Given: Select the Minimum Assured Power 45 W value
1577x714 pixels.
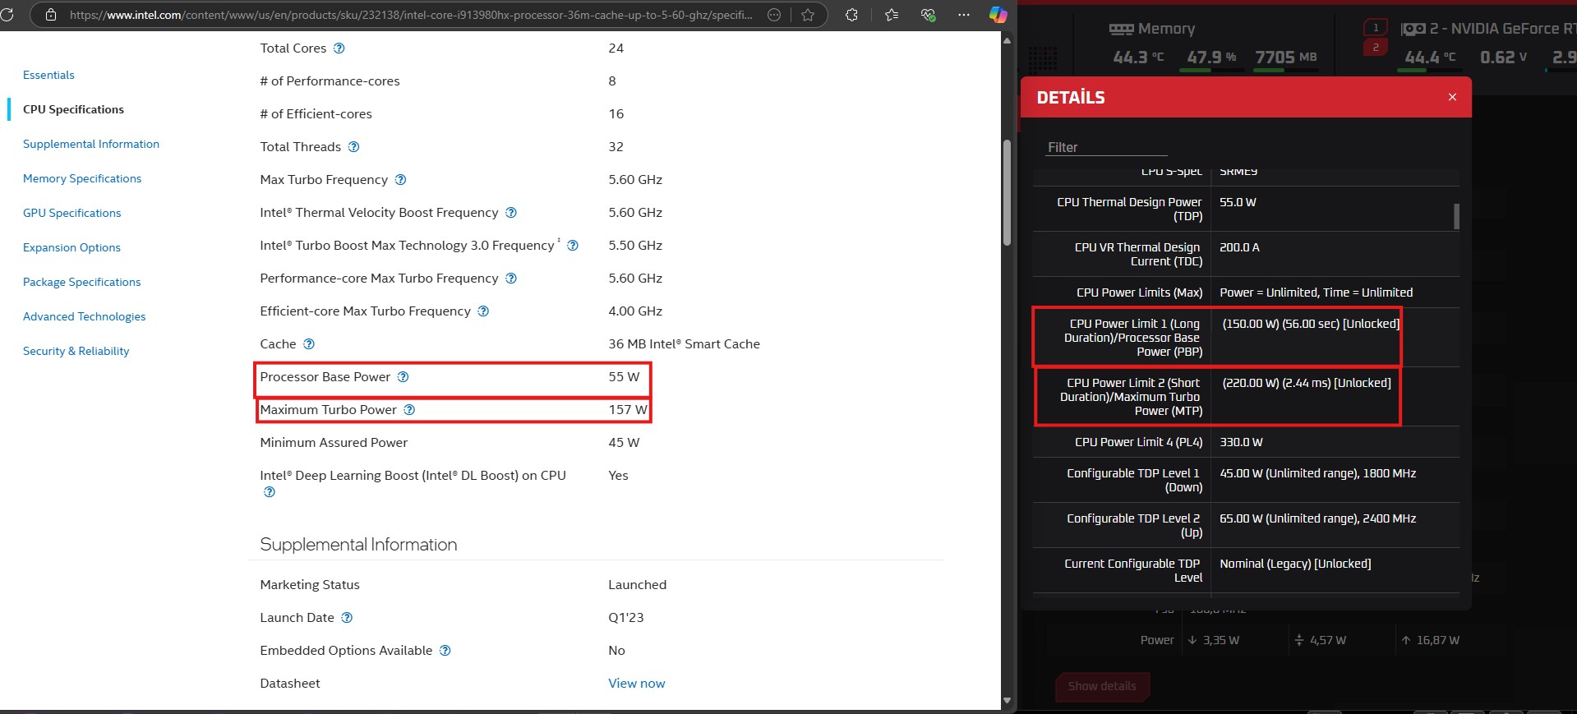Looking at the screenshot, I should click(x=624, y=443).
